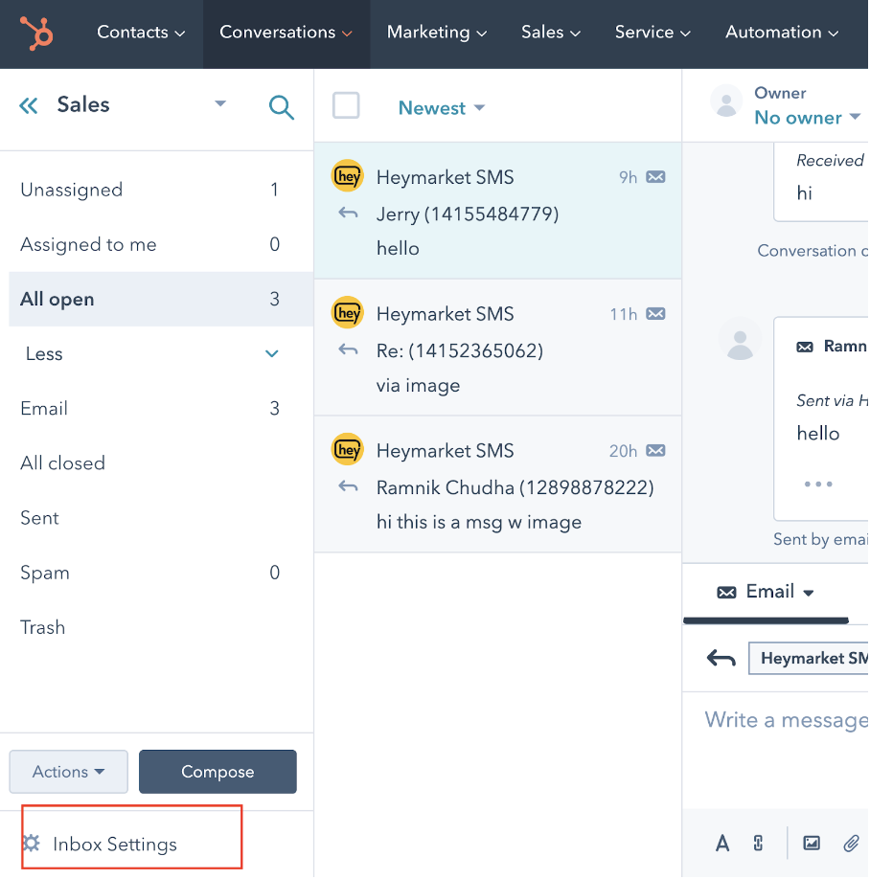Viewport: 870px width, 879px height.
Task: Open the No owner assignment dropdown
Action: (x=807, y=117)
